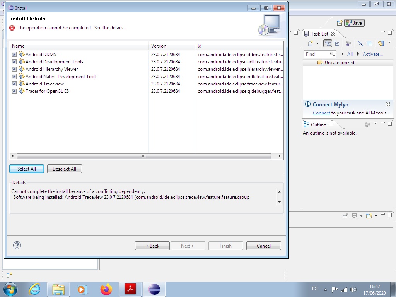Image resolution: width=396 pixels, height=297 pixels.
Task: Sort by the Name column header
Action: tap(79, 46)
